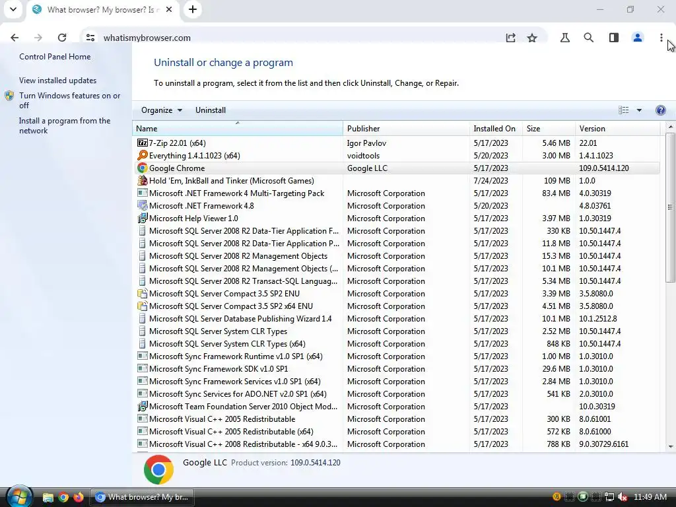Click the network tray icon
This screenshot has width=676, height=507.
tap(609, 497)
